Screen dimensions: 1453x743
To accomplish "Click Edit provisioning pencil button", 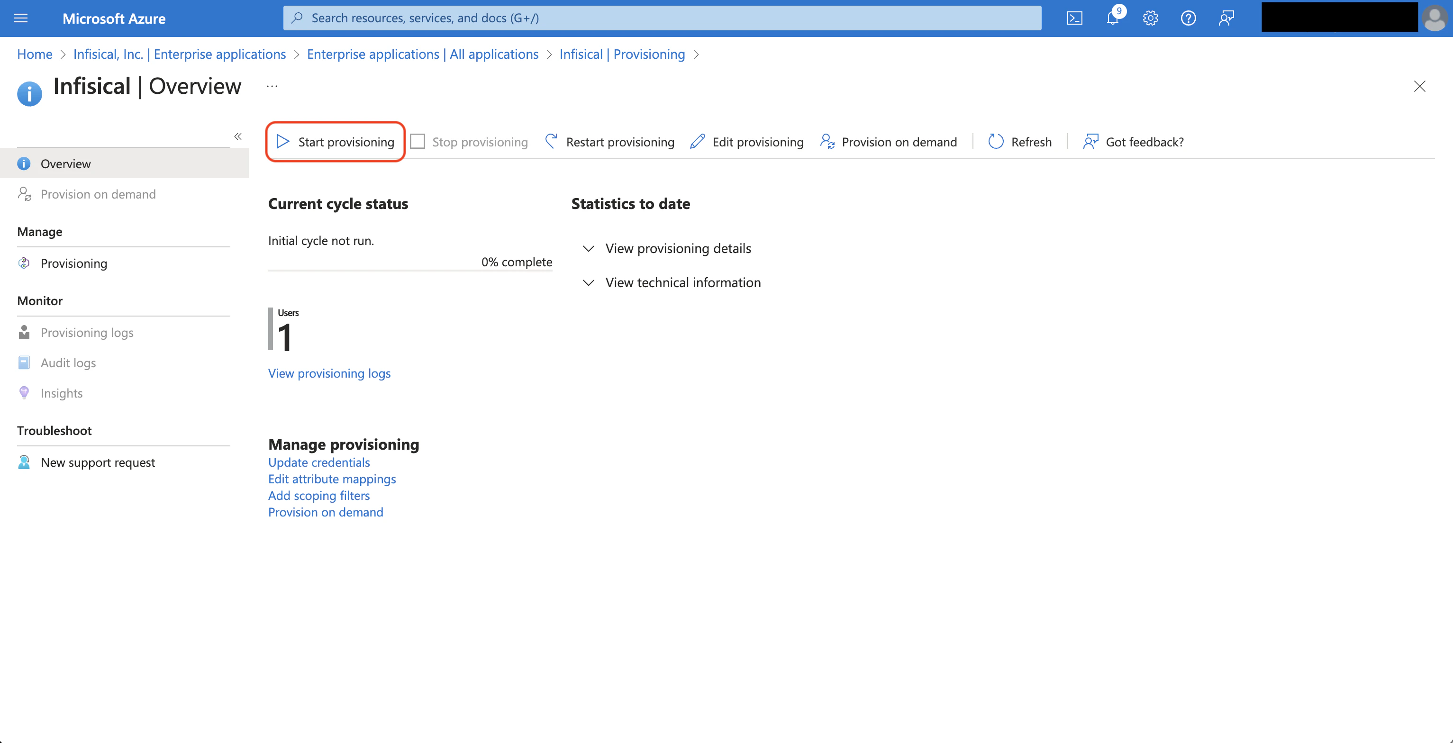I will pyautogui.click(x=747, y=142).
